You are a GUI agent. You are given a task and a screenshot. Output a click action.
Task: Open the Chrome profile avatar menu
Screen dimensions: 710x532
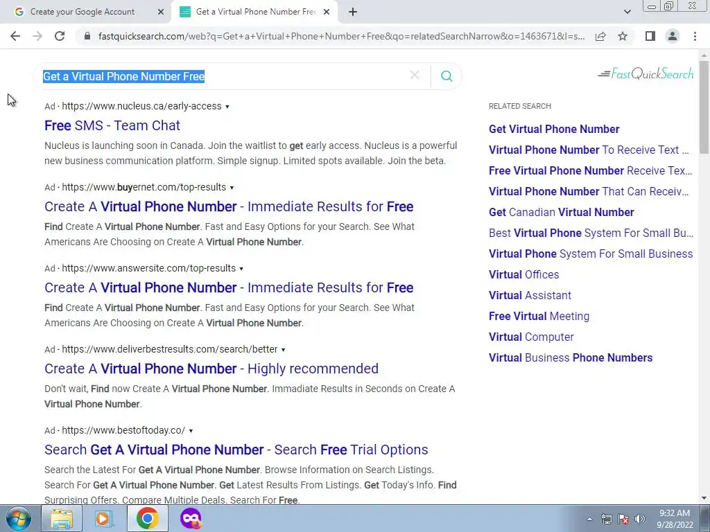[673, 36]
